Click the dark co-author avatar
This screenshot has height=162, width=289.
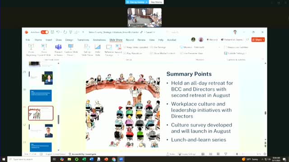pos(193,40)
